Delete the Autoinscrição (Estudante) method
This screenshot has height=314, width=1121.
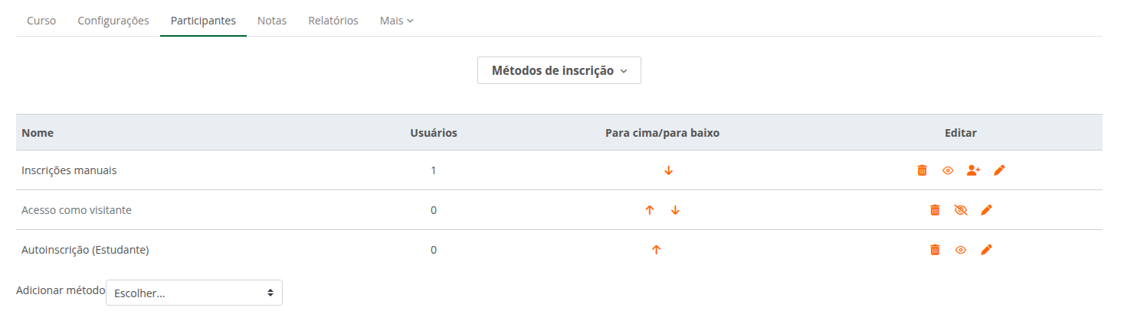[x=935, y=250]
